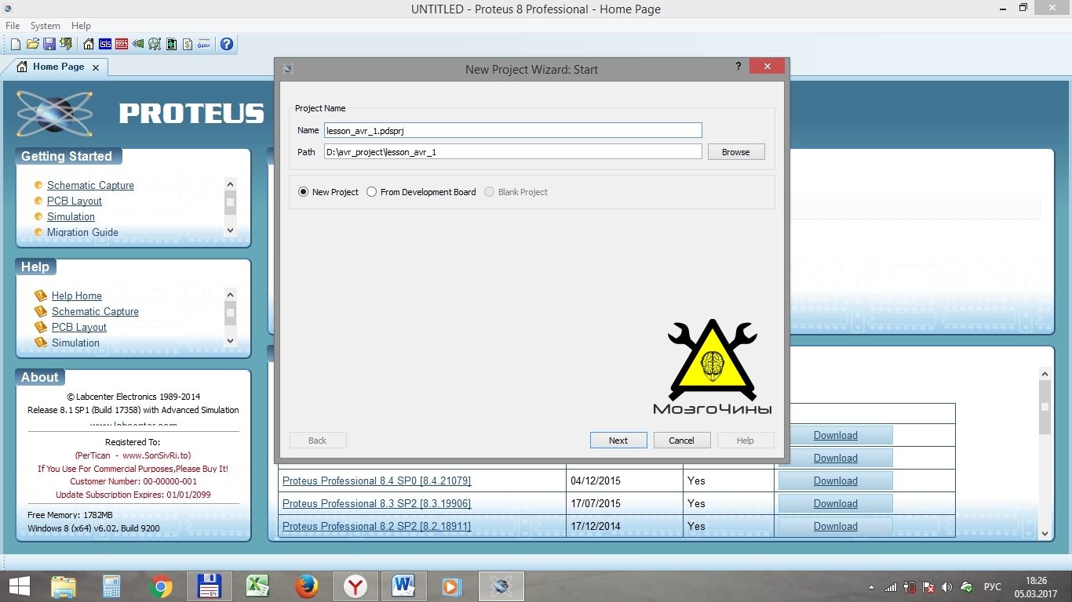Image resolution: width=1072 pixels, height=602 pixels.
Task: Click the news panel scroll down arrow
Action: pyautogui.click(x=1045, y=533)
